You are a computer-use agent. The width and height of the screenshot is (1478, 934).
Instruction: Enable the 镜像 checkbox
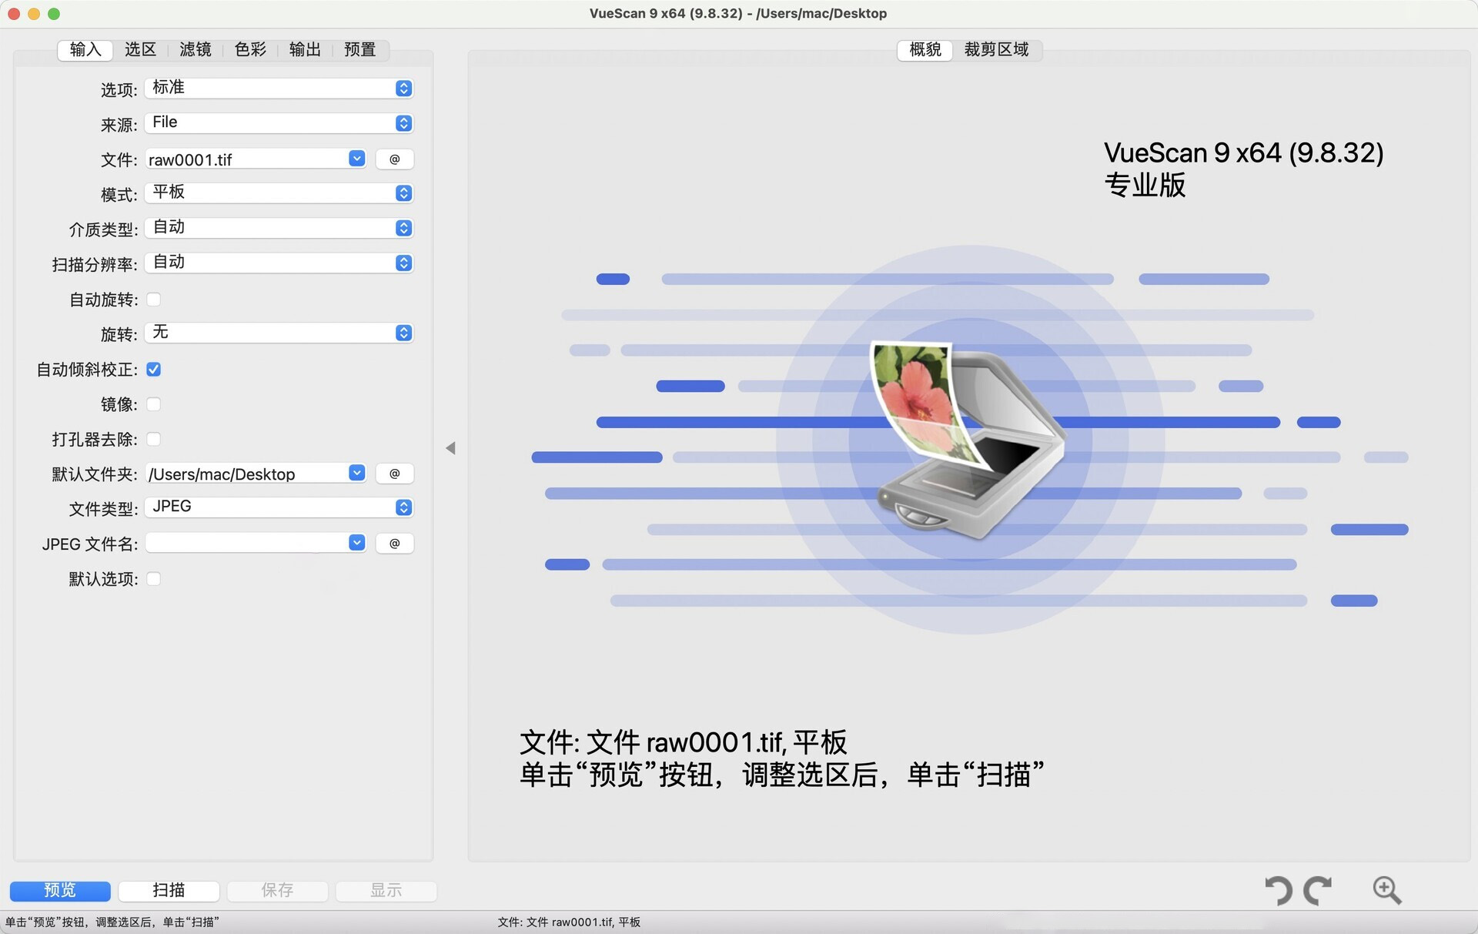click(154, 404)
